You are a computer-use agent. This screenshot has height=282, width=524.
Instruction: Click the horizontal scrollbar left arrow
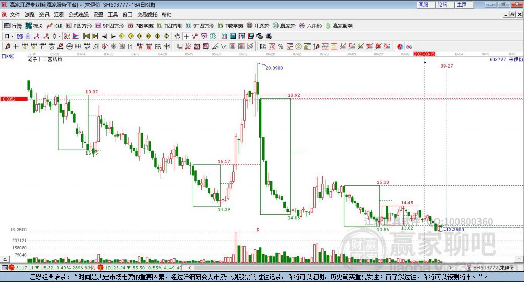tap(190, 268)
